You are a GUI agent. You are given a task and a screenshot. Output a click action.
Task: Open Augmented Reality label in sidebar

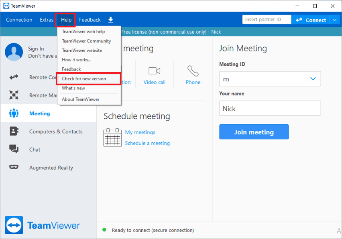pyautogui.click(x=51, y=168)
